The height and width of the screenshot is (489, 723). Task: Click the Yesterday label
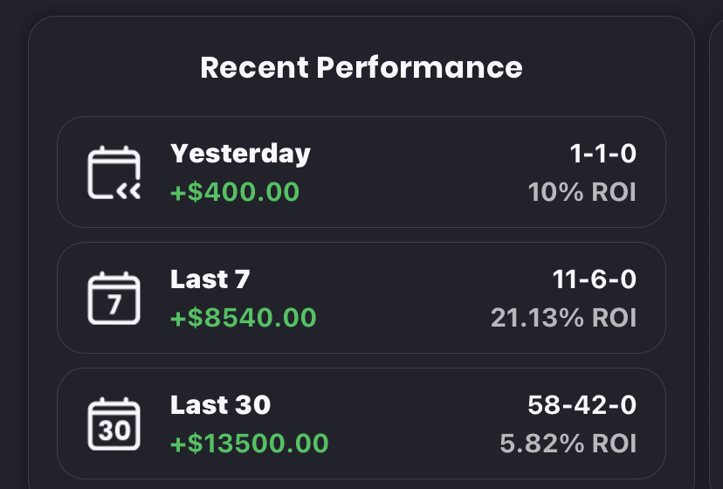click(x=240, y=154)
